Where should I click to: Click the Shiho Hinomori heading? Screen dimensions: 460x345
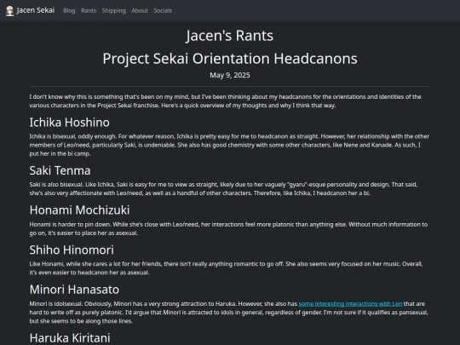72,250
